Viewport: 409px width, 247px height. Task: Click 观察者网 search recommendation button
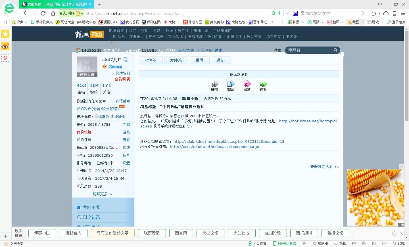click(152, 233)
